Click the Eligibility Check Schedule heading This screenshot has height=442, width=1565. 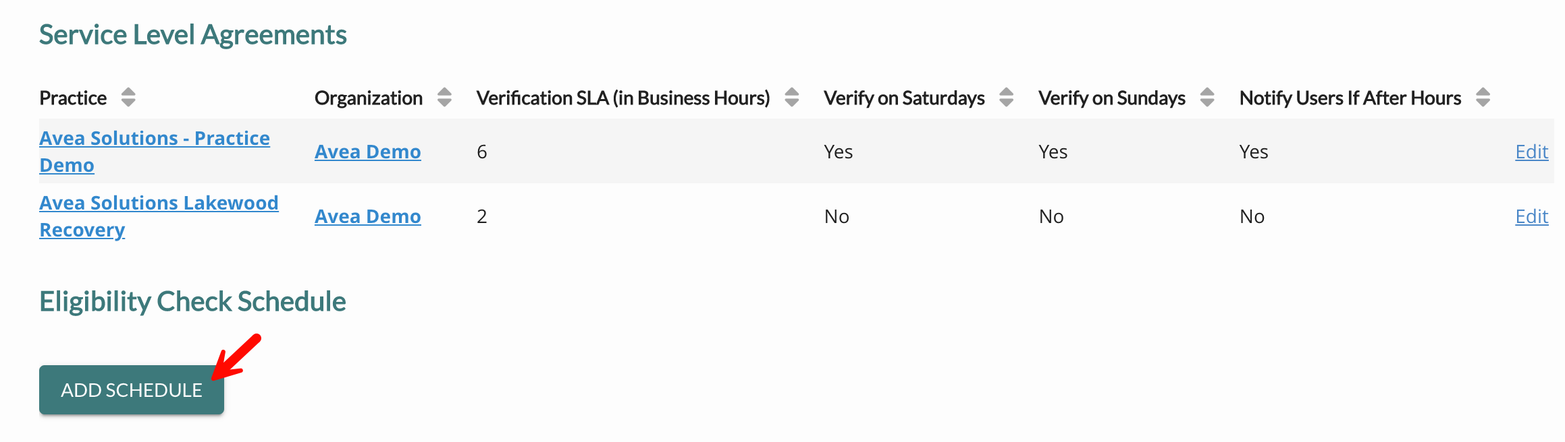click(192, 302)
